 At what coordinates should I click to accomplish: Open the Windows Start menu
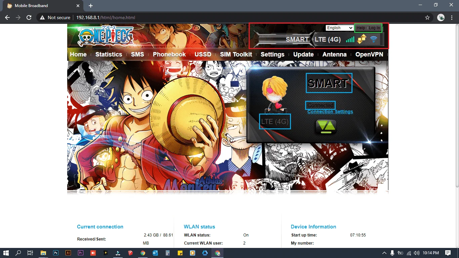click(x=6, y=253)
